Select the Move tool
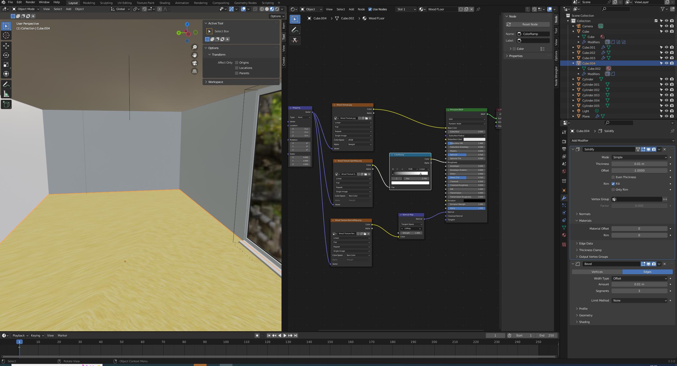This screenshot has width=677, height=366. click(6, 46)
